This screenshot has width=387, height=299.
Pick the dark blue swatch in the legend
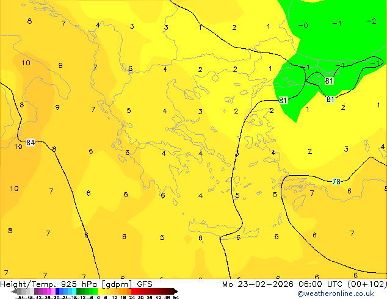(x=57, y=292)
